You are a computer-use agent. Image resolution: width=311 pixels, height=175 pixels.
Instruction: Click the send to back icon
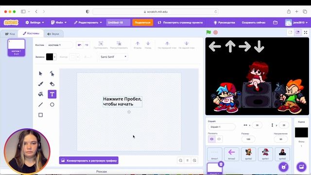click(x=187, y=43)
